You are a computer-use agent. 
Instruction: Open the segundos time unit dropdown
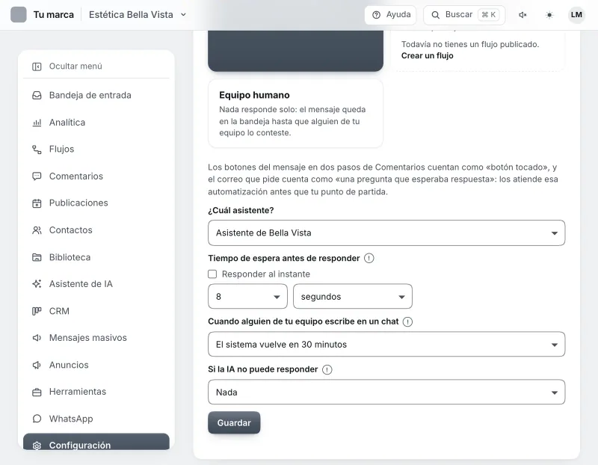[352, 296]
